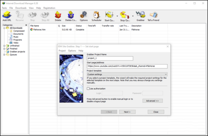Sort by Transfer rate column header
208x136 pixels.
[x=109, y=26]
